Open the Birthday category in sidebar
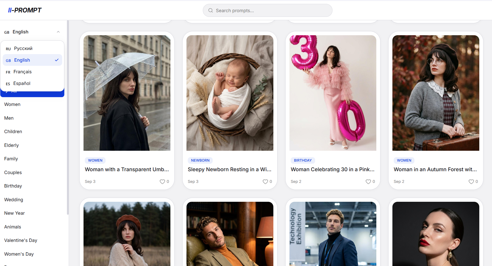 point(13,186)
